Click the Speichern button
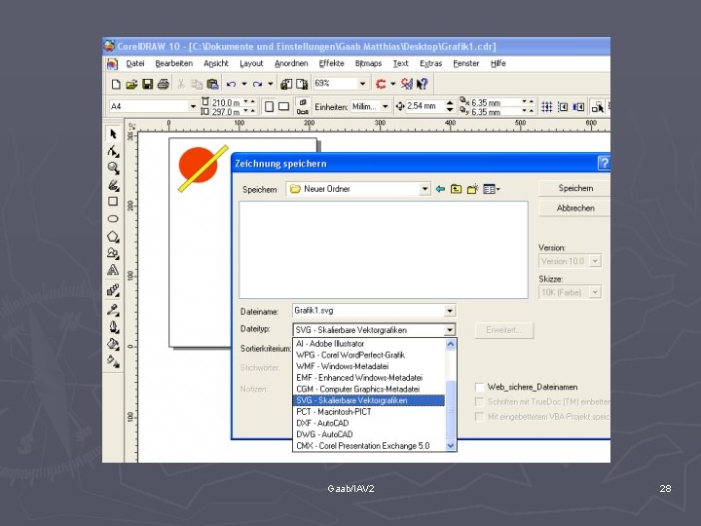Viewport: 701px width, 526px height. [x=574, y=188]
